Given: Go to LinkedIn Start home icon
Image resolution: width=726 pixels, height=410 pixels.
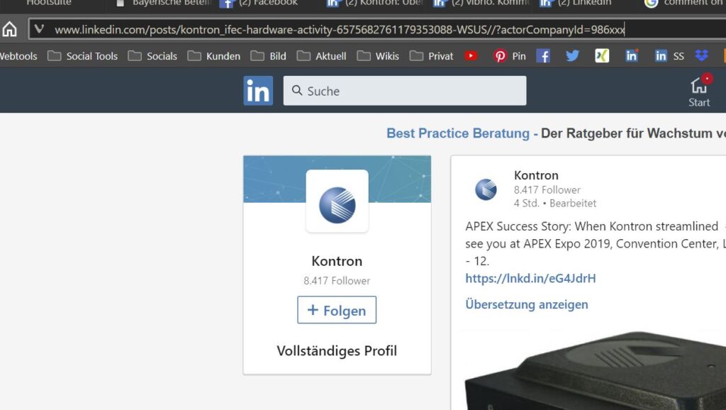Looking at the screenshot, I should pyautogui.click(x=699, y=92).
